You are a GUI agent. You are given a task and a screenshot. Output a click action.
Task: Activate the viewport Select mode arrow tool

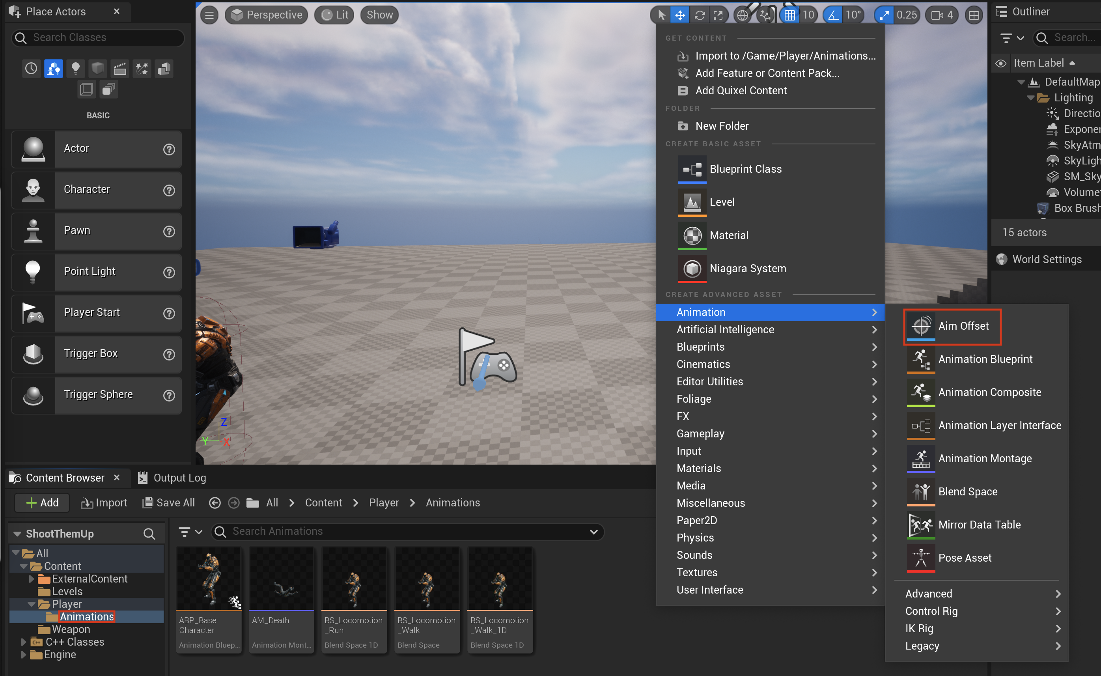tap(661, 15)
